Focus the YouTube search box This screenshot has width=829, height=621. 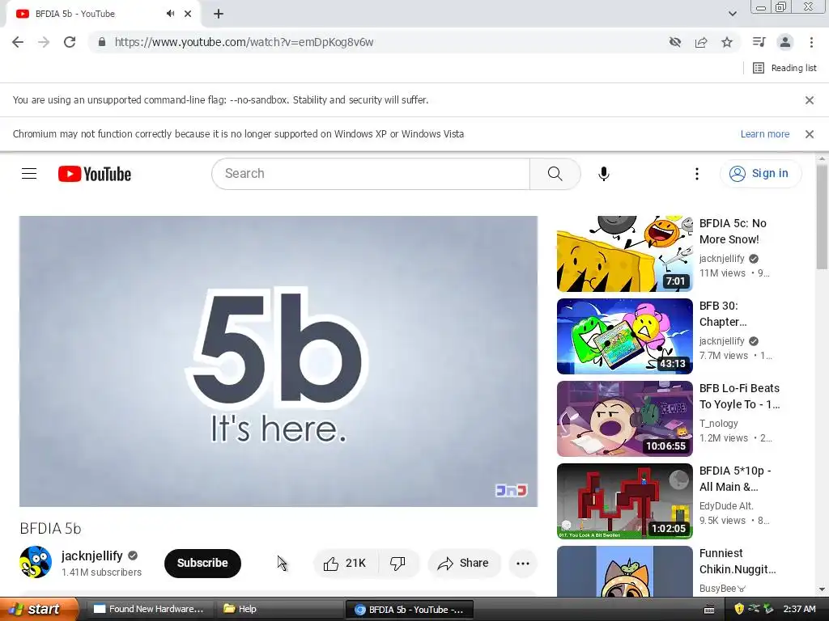click(x=370, y=174)
